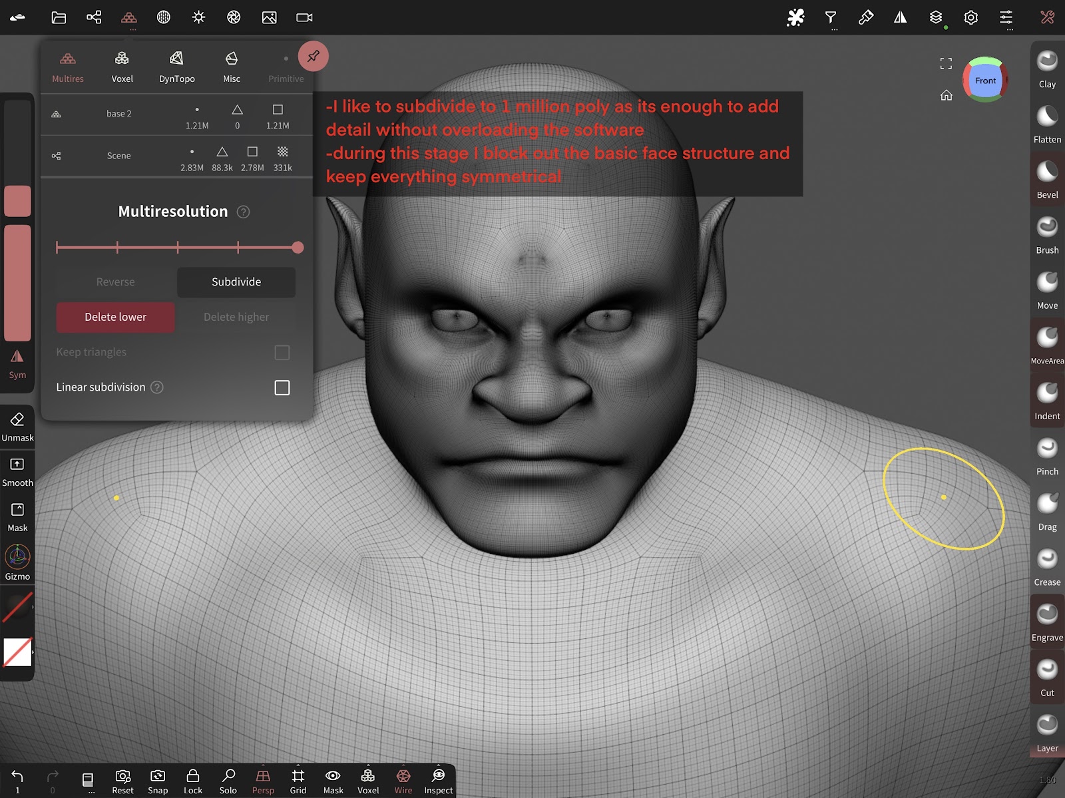Viewport: 1065px width, 798px height.
Task: Open the Layers stack menu
Action: 936,17
